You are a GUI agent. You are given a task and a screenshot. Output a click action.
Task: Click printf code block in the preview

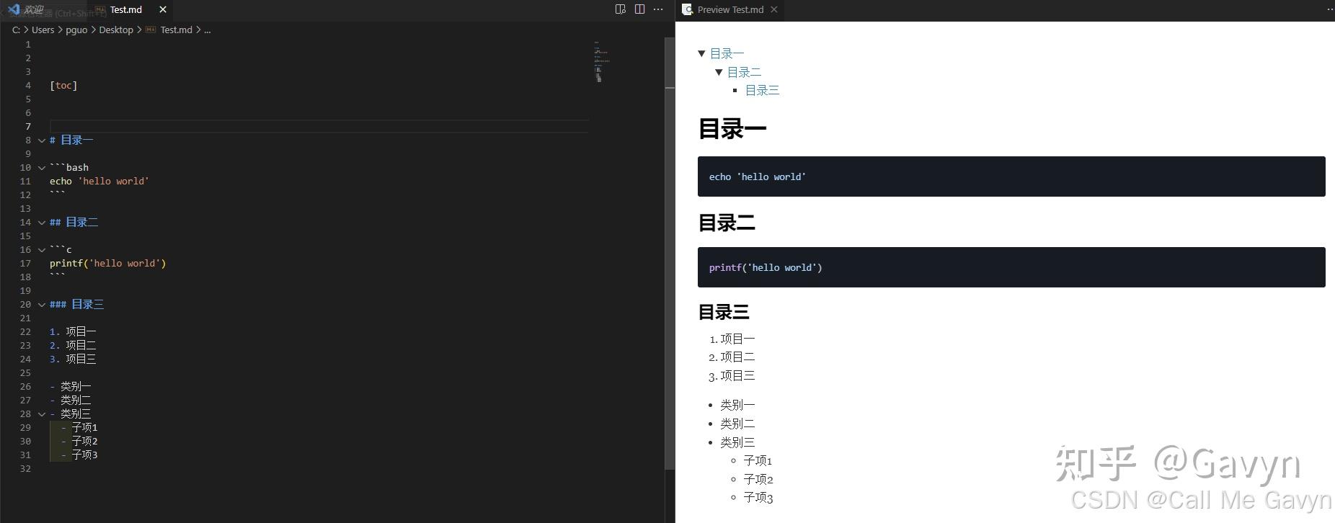coord(1011,267)
